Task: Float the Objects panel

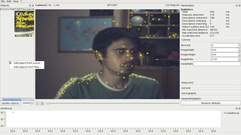Action: [30, 6]
